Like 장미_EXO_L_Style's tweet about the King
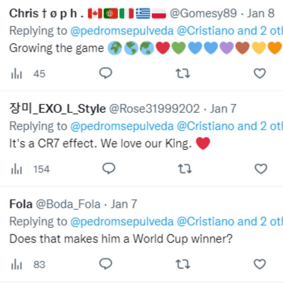Image resolution: width=283 pixels, height=283 pixels. (x=260, y=169)
